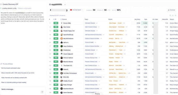Sort table by the Channel column
The image size is (178, 95).
[64, 19]
